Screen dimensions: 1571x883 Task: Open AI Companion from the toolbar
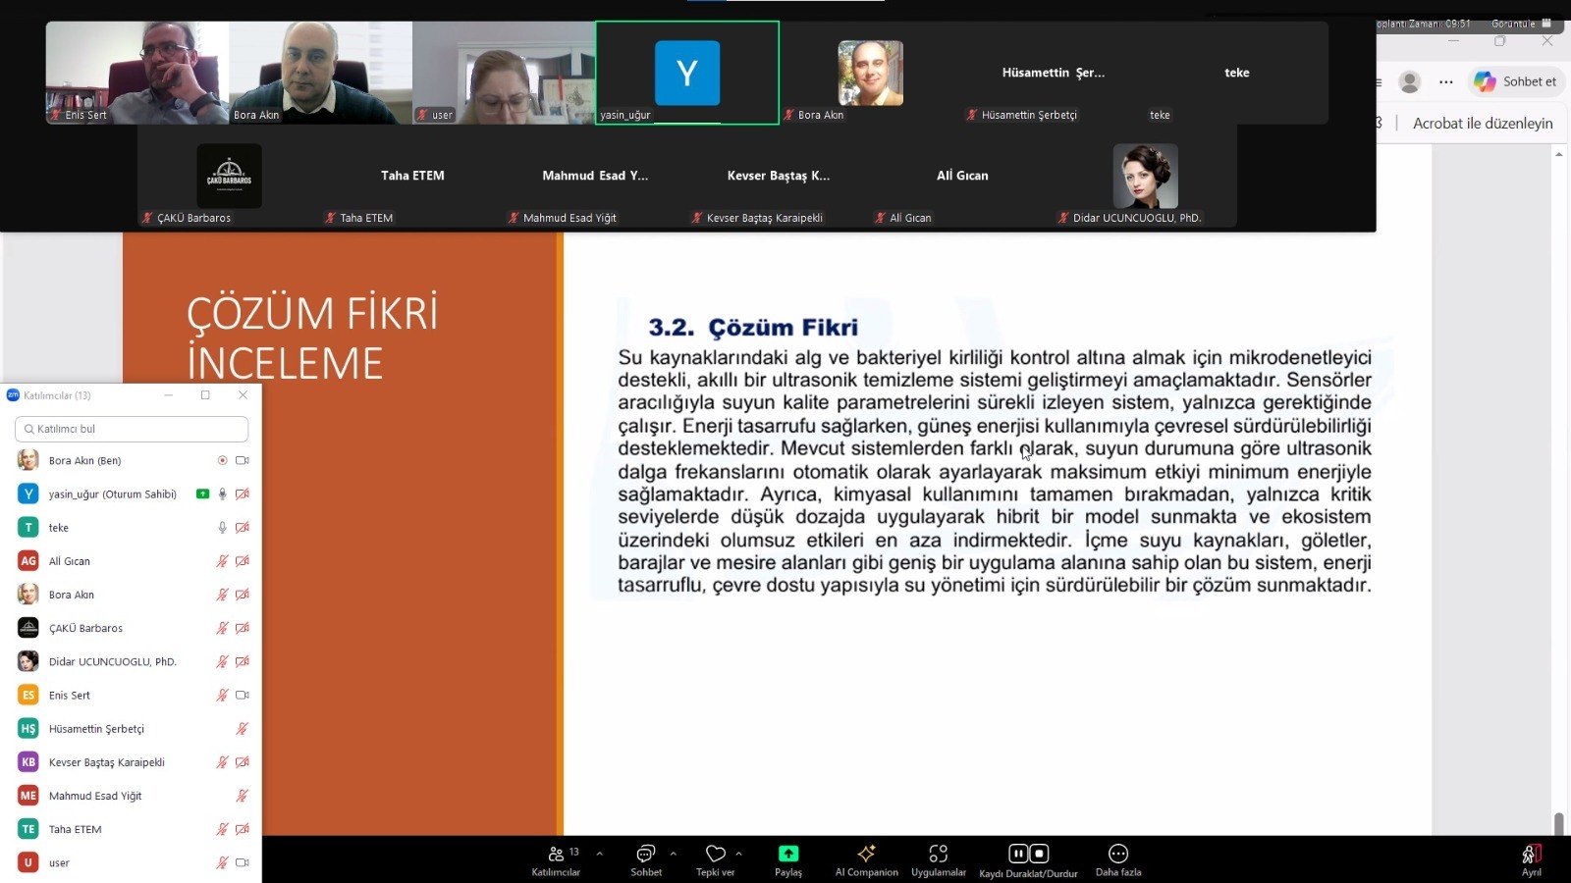click(866, 854)
